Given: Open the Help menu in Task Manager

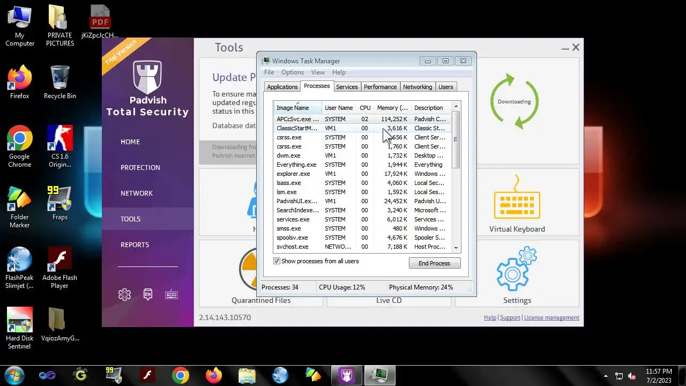Looking at the screenshot, I should [x=339, y=72].
